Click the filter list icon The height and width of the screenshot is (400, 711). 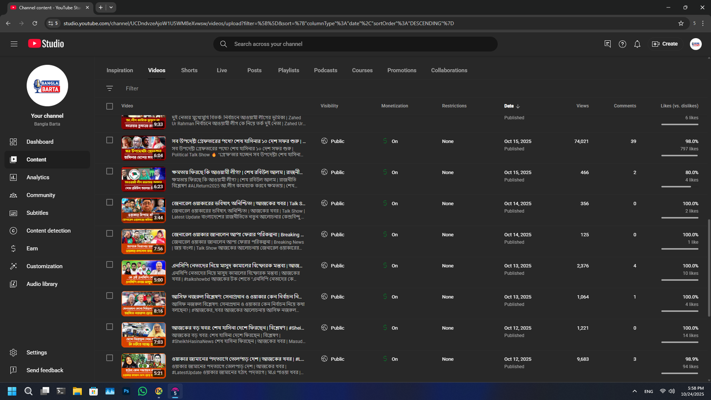click(110, 88)
